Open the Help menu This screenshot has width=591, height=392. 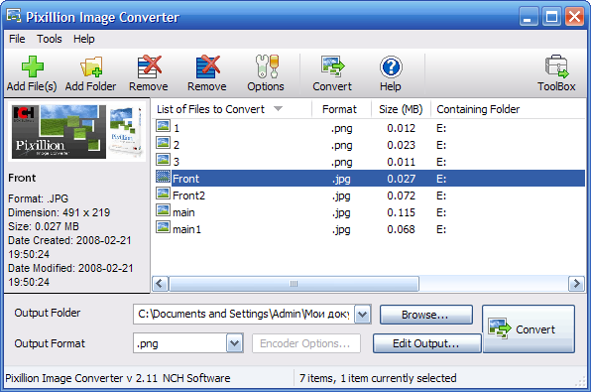point(83,39)
